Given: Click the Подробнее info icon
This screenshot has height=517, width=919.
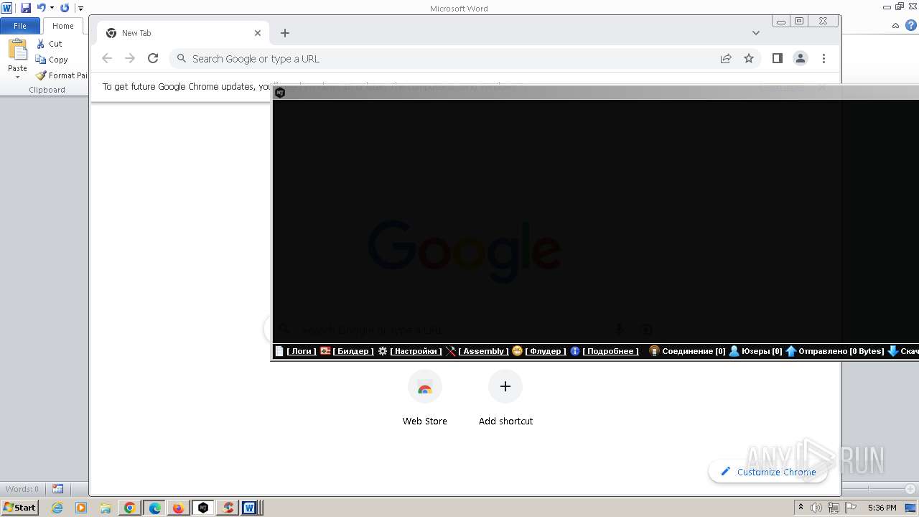Looking at the screenshot, I should click(x=575, y=351).
